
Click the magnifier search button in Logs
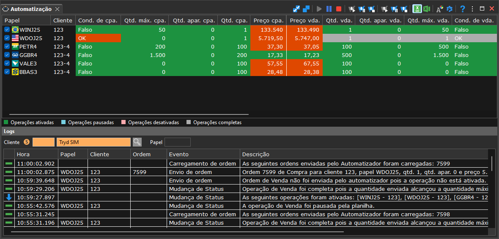(x=137, y=142)
